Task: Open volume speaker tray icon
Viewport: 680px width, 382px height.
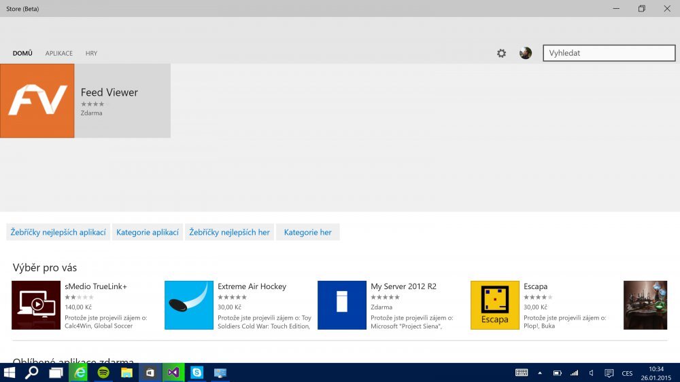Action: click(x=591, y=373)
